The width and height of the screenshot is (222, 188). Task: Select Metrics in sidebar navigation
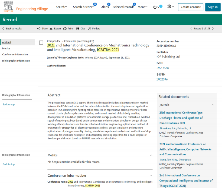coord(6,48)
